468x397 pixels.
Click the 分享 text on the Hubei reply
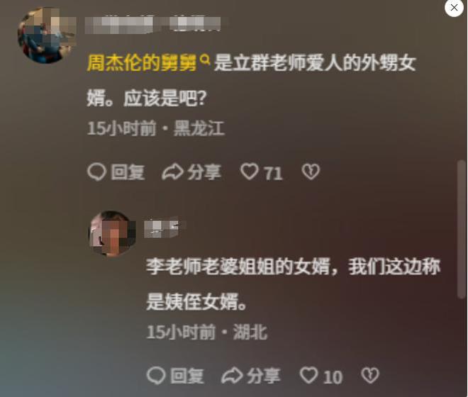[x=264, y=376]
